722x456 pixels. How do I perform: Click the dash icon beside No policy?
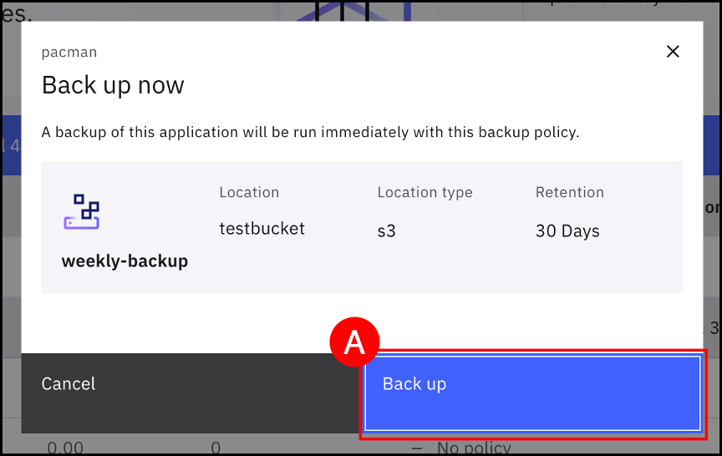pos(417,448)
